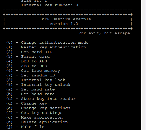Select the Change authentication mode menu line
146x130 pixels.
(47, 43)
